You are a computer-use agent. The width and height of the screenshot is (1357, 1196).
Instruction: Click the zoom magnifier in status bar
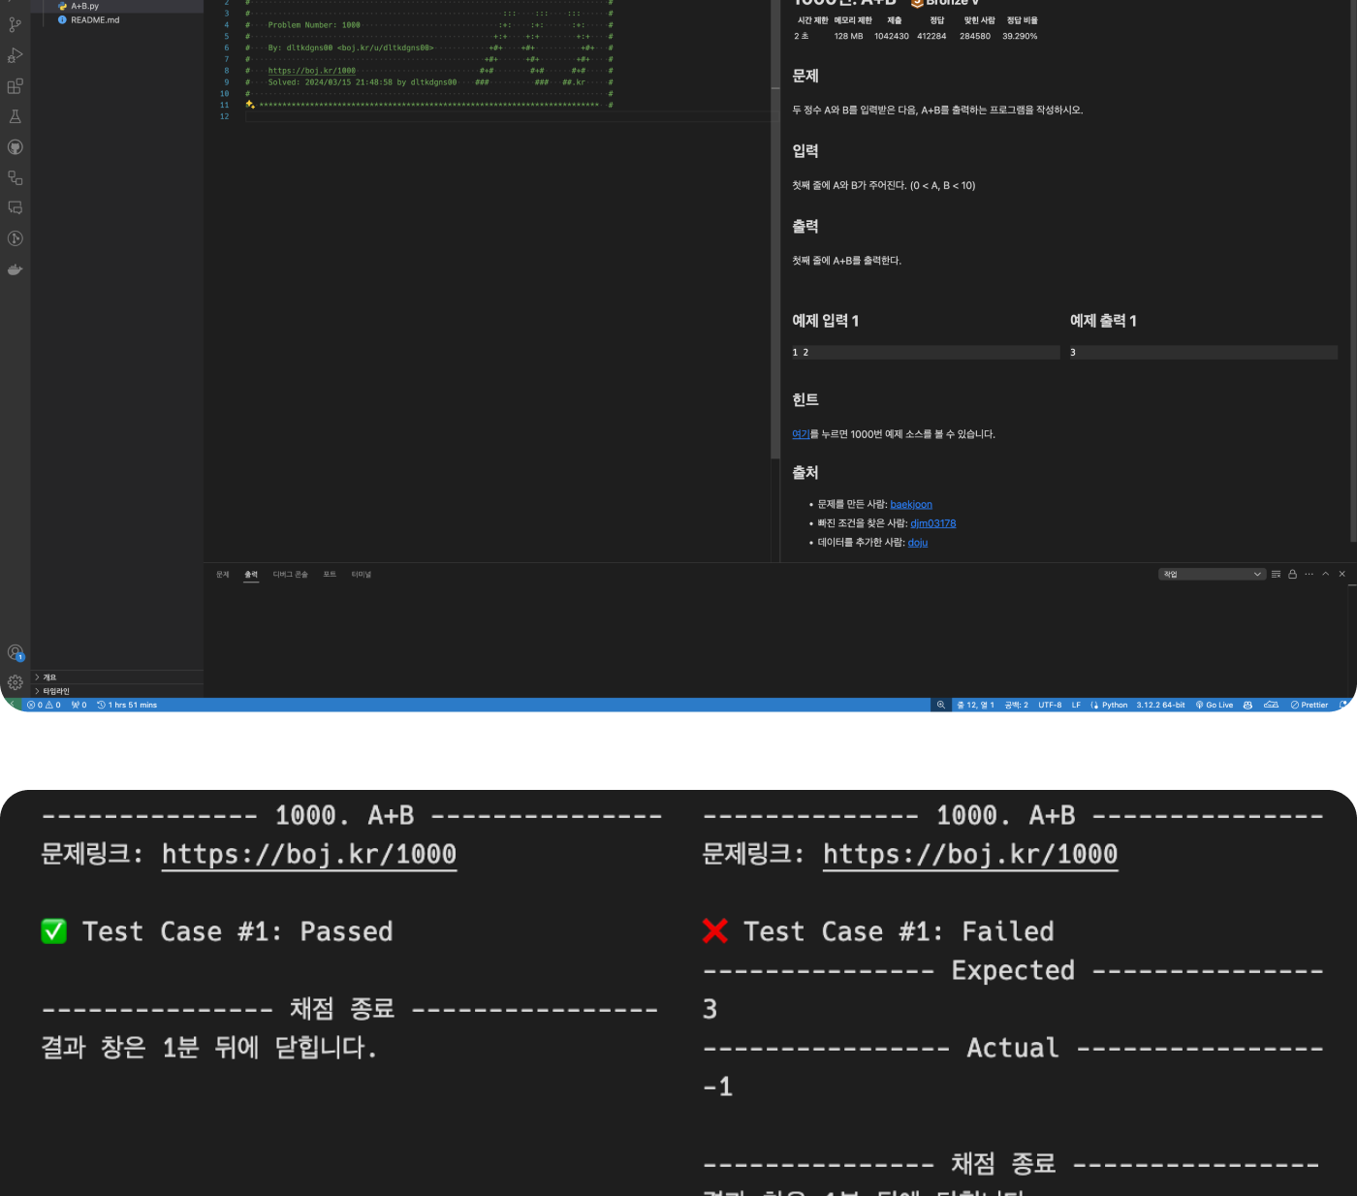coord(940,705)
